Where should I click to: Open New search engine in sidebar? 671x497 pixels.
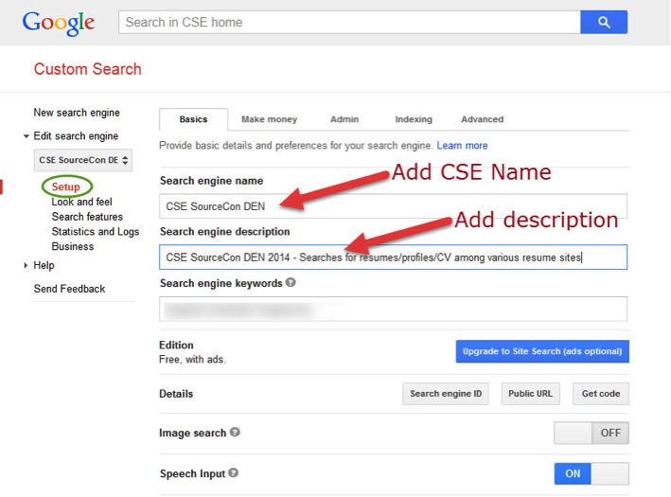tap(77, 113)
